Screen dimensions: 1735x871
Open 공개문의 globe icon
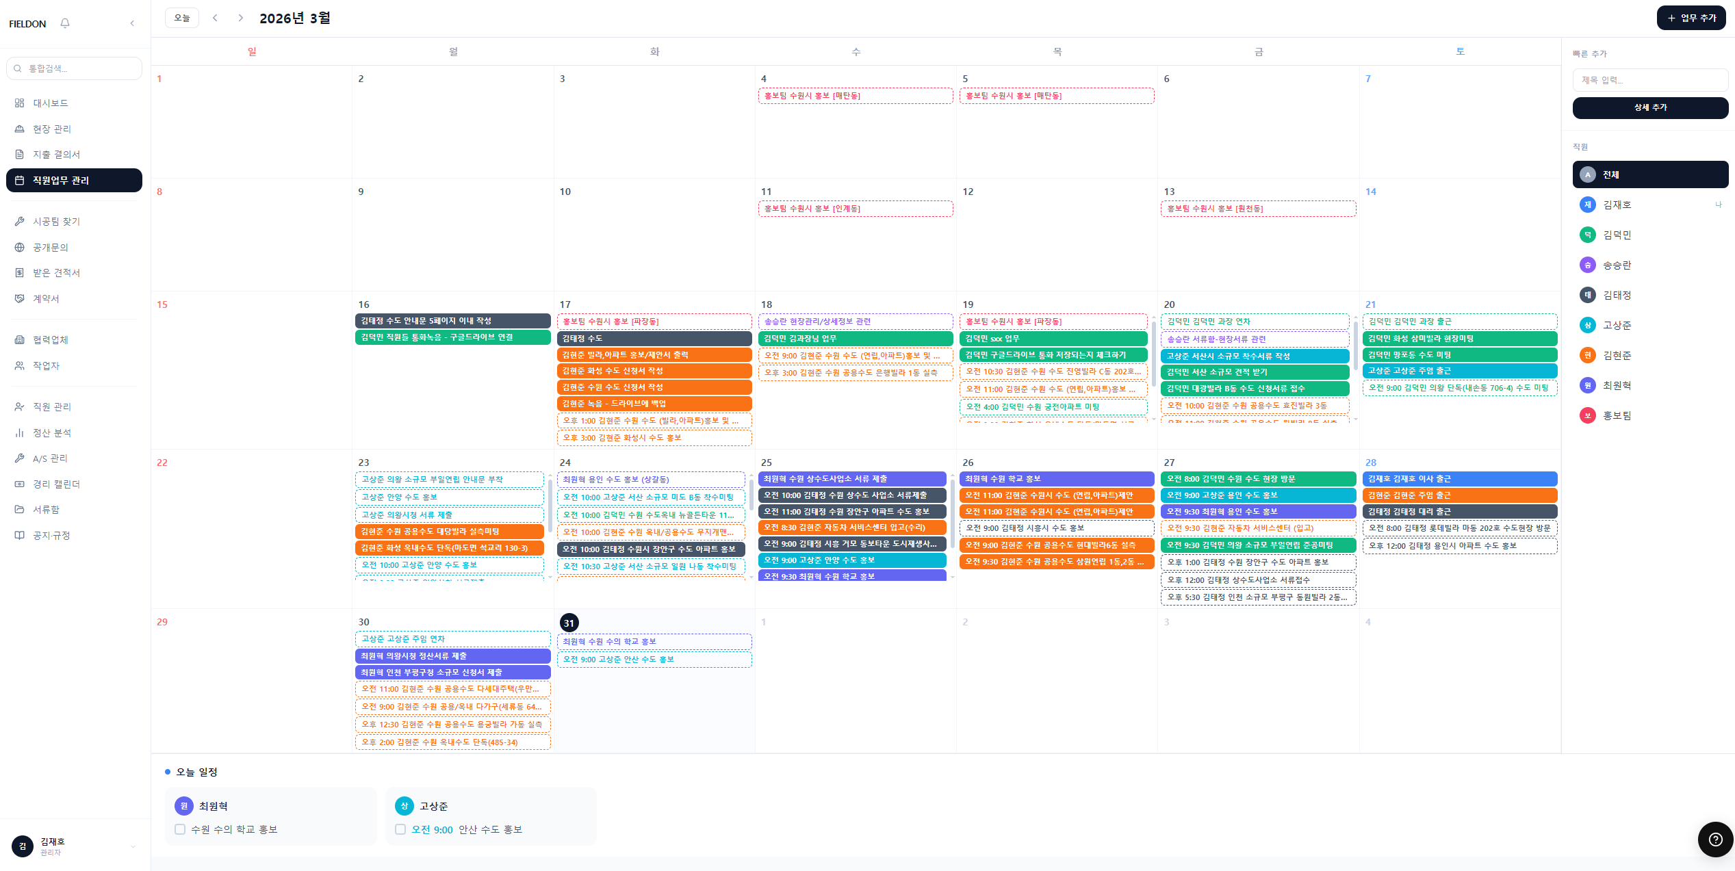click(19, 248)
